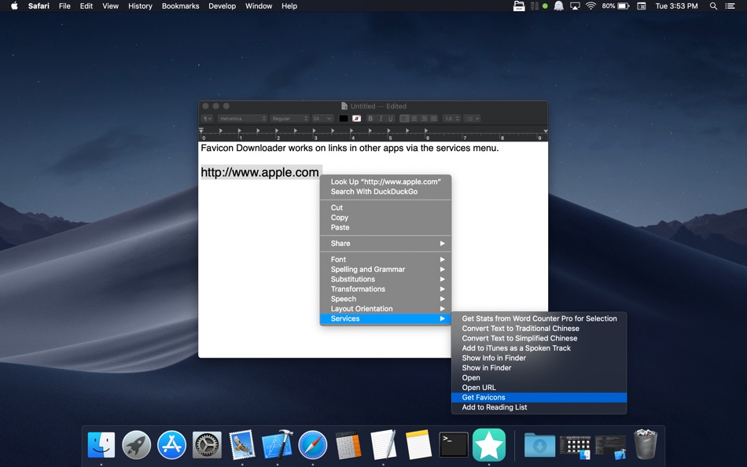Click the battery 80% indicator
747x467 pixels.
point(616,6)
